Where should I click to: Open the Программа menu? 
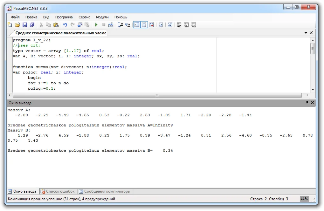[64, 17]
